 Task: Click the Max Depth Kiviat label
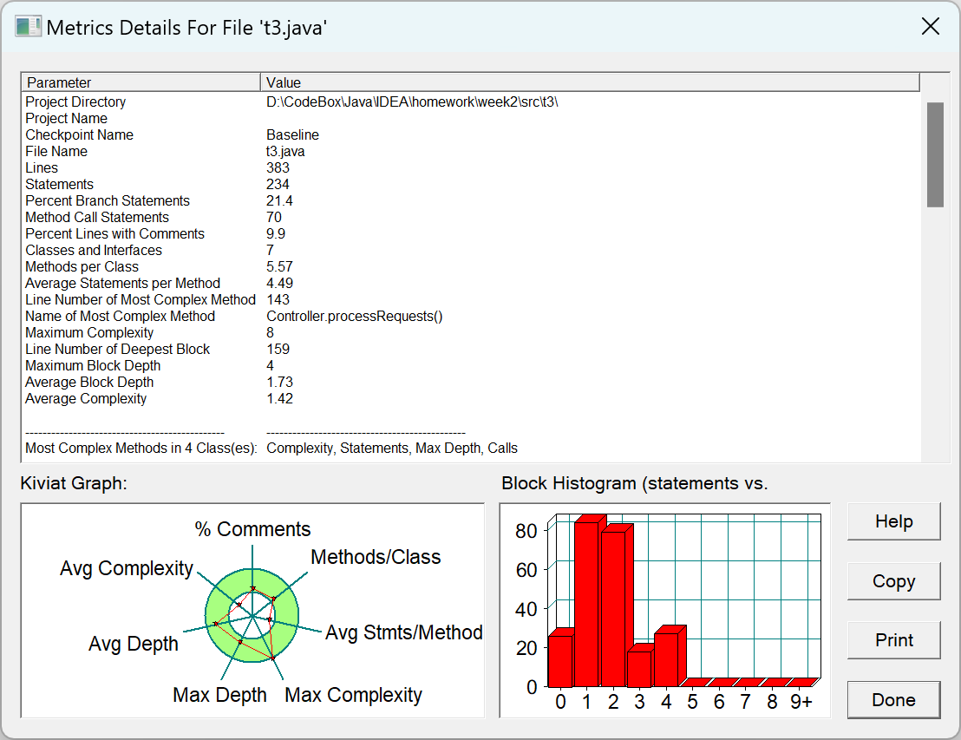tap(220, 695)
